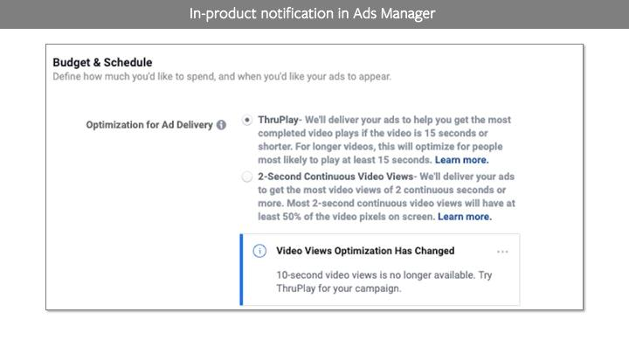Open Learn more link under ThruPlay description
Viewport: 629px width, 354px height.
(x=462, y=160)
